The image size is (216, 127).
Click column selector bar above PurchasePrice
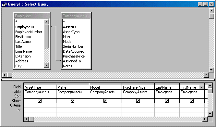point(138,84)
